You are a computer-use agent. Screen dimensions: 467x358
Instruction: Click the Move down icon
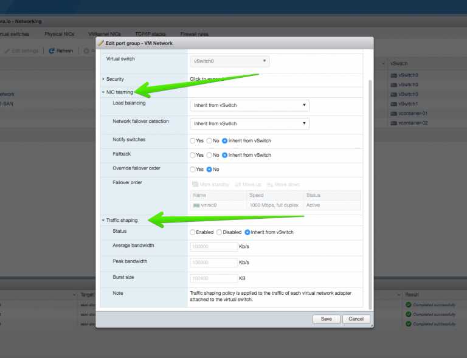pyautogui.click(x=270, y=185)
